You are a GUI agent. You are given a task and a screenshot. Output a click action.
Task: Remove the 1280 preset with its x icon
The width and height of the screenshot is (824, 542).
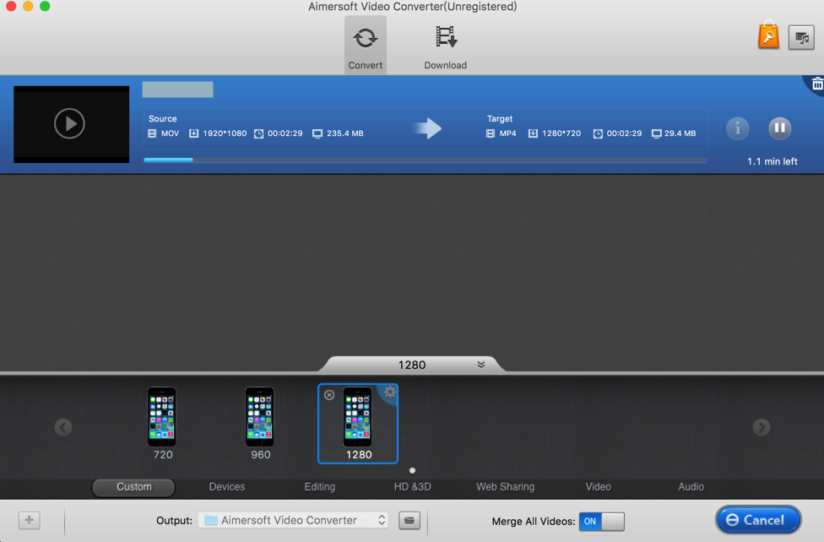329,395
